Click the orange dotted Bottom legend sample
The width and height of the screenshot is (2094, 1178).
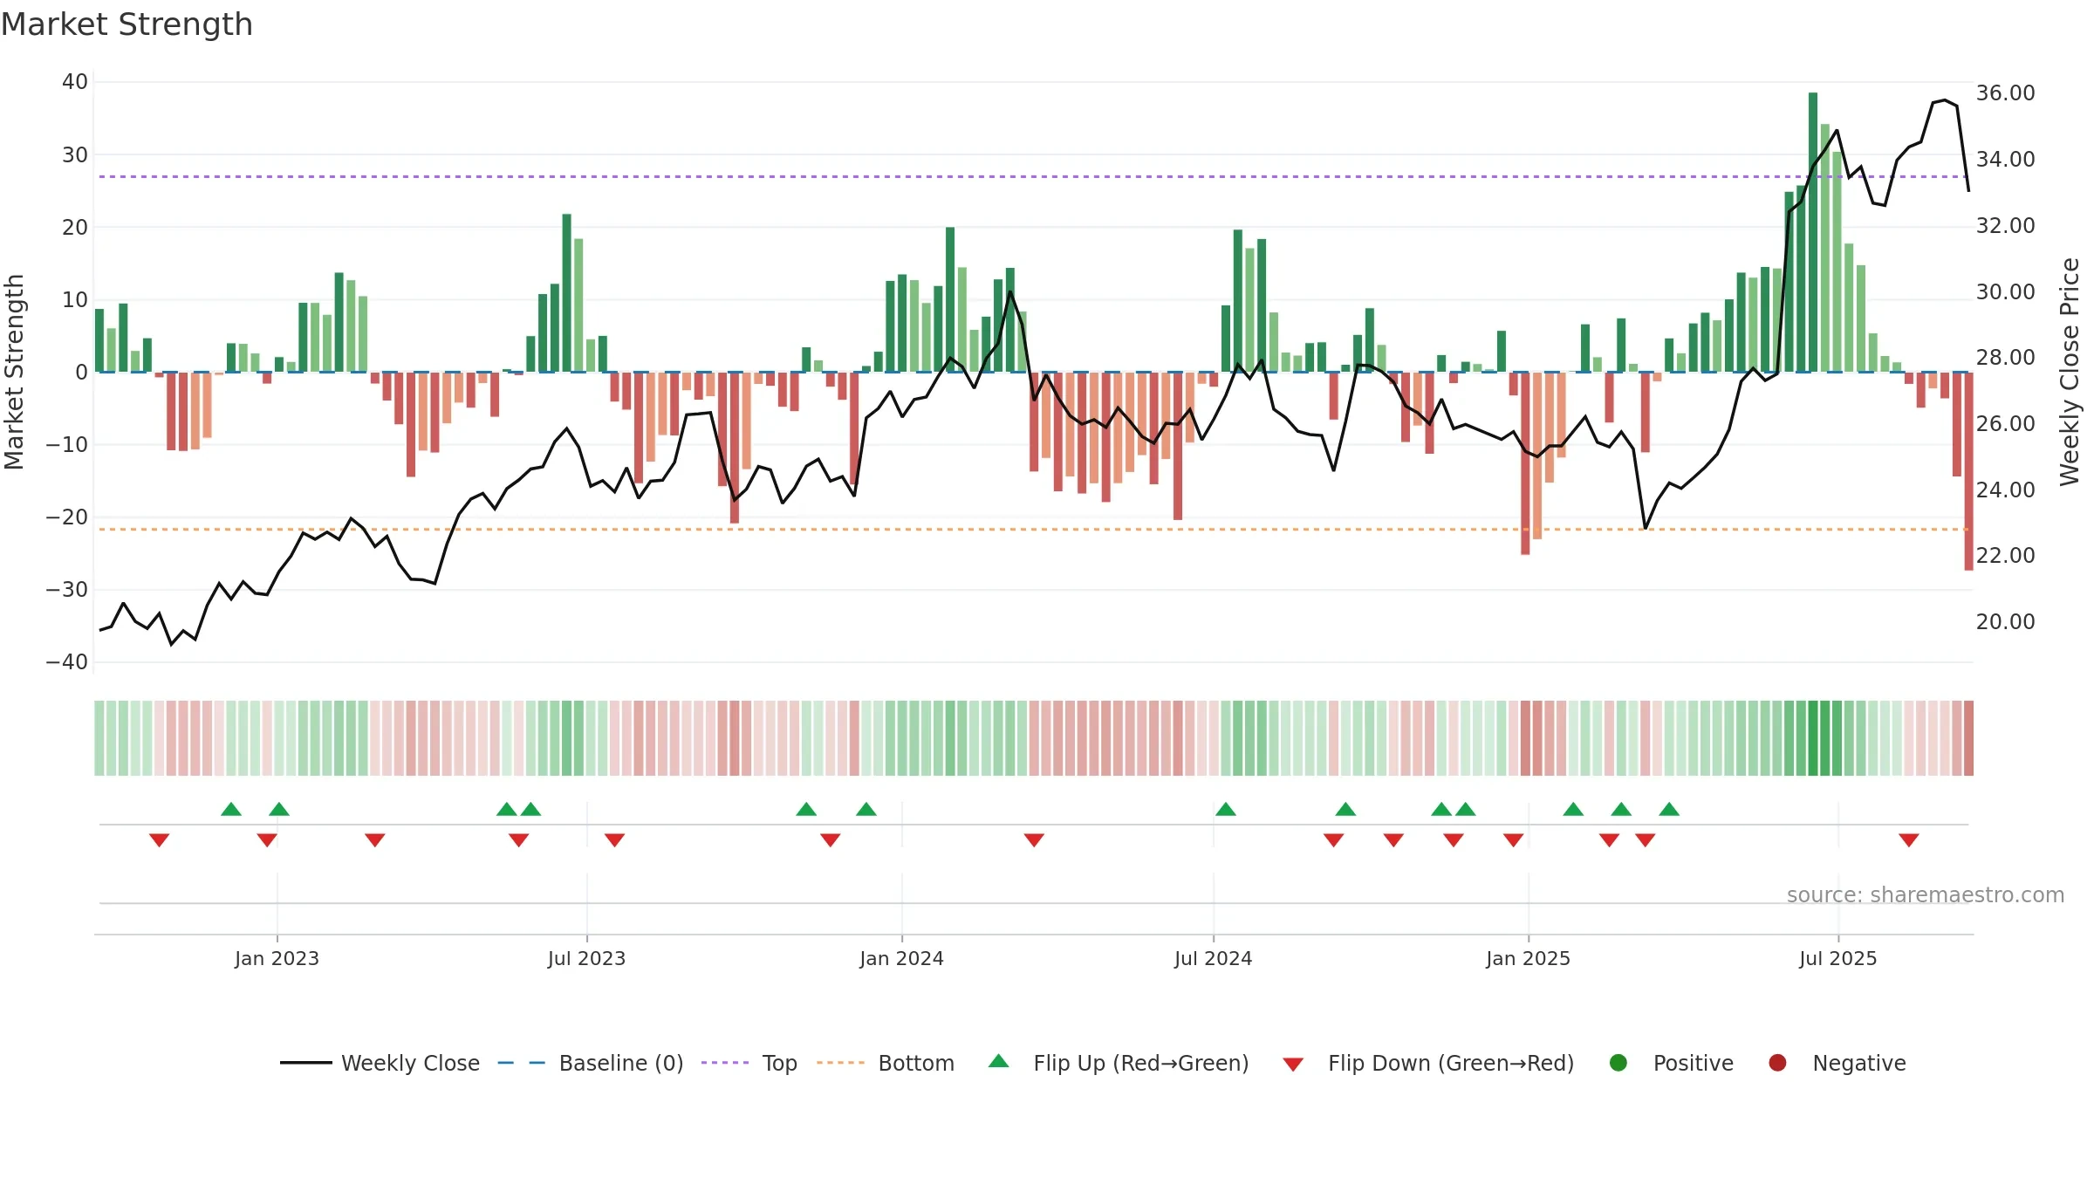coord(841,1063)
